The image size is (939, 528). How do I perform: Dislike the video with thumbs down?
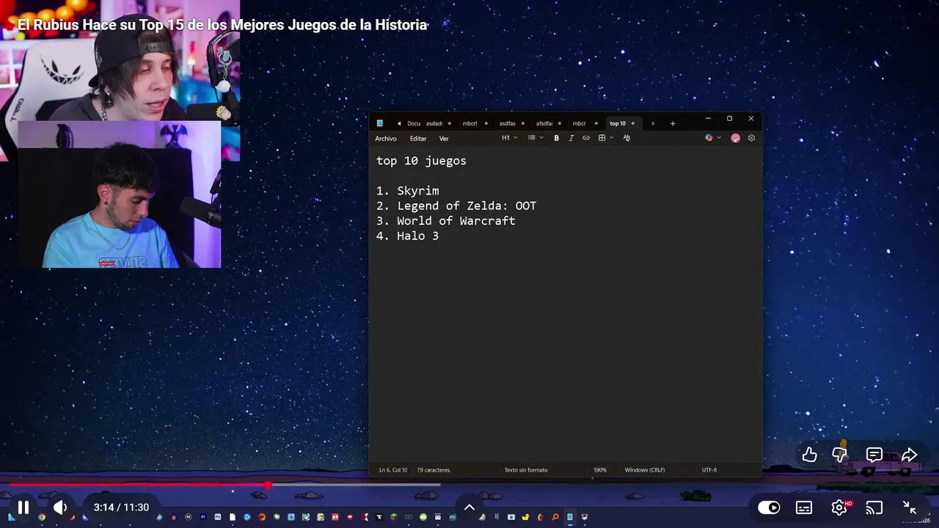839,455
